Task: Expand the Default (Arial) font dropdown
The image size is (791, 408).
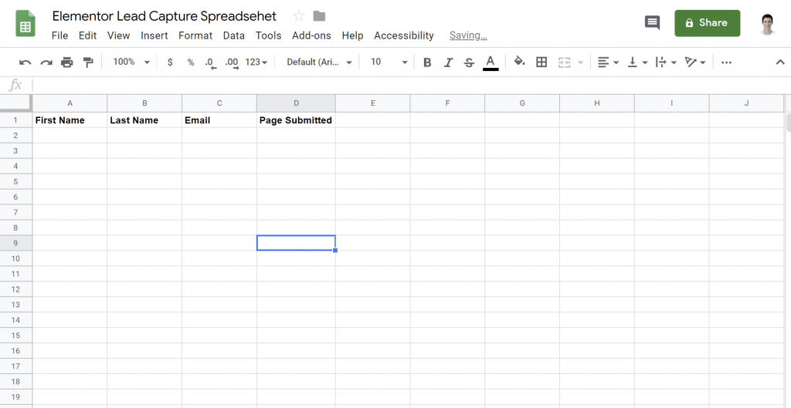Action: tap(319, 62)
